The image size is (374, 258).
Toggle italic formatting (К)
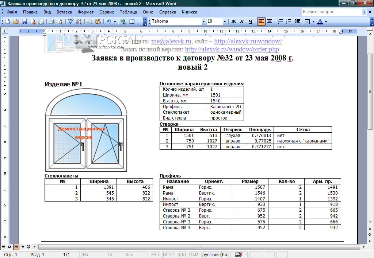(242, 21)
